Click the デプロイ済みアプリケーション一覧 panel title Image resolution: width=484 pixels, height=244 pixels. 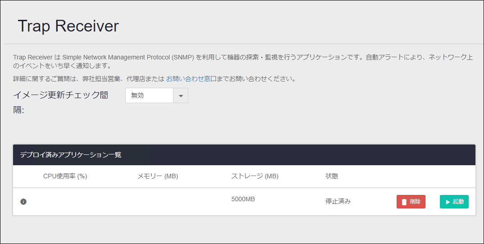pos(71,155)
